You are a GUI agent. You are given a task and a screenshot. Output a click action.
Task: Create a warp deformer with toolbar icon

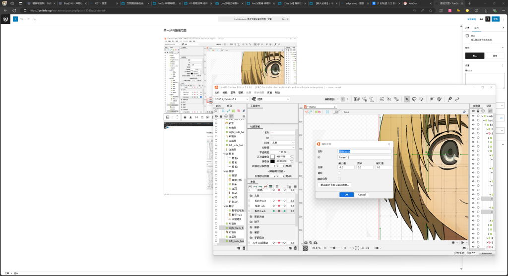point(382,99)
